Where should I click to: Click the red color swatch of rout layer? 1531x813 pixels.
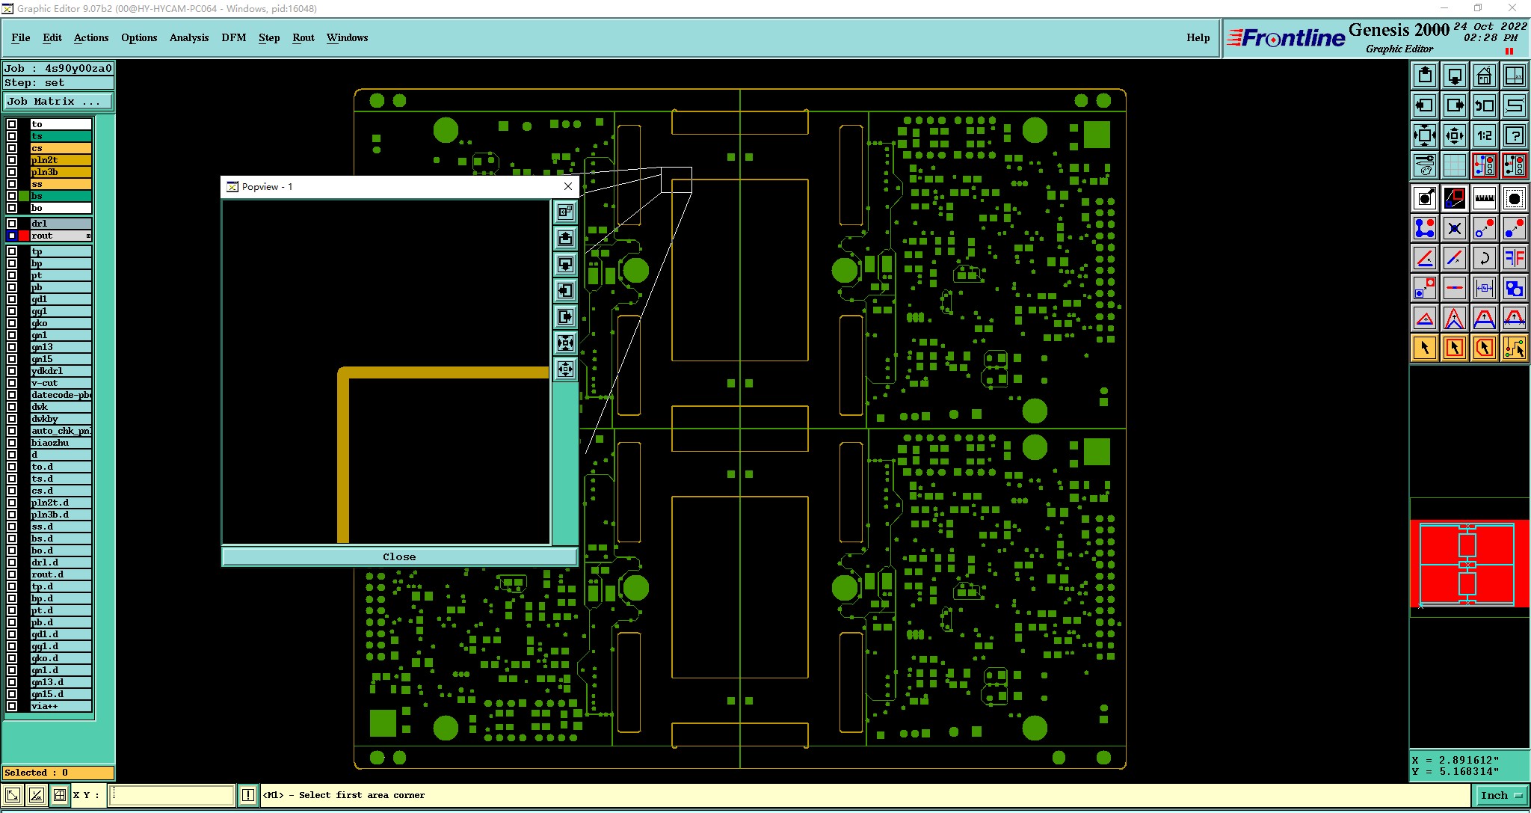[24, 236]
